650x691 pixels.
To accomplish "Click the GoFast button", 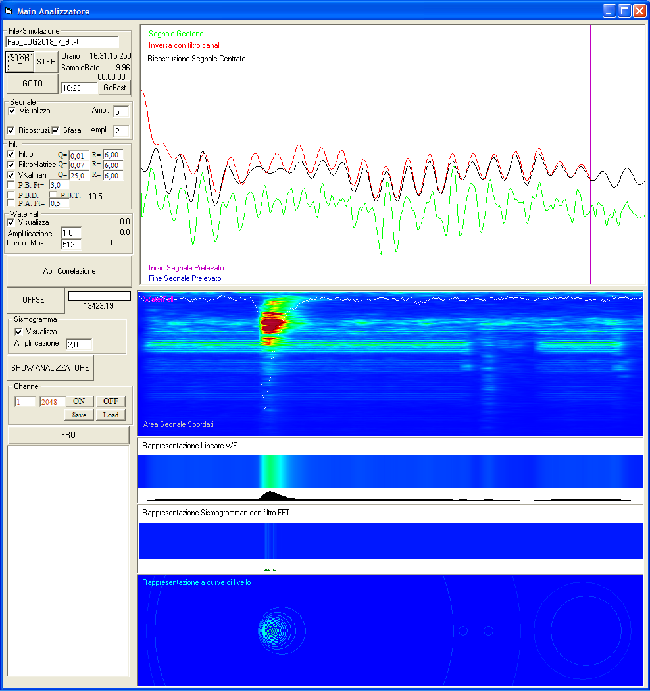I will [114, 88].
